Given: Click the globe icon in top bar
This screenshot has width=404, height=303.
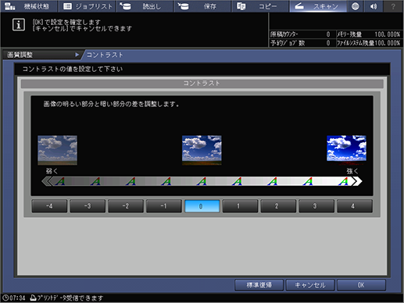Looking at the screenshot, I should [x=356, y=6].
